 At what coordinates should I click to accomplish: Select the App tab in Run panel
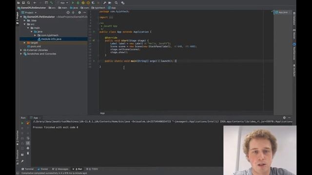tap(35, 118)
